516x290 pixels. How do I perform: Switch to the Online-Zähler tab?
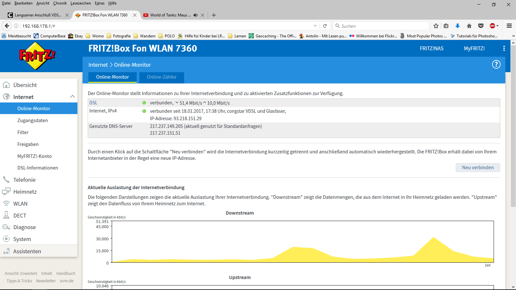[162, 77]
